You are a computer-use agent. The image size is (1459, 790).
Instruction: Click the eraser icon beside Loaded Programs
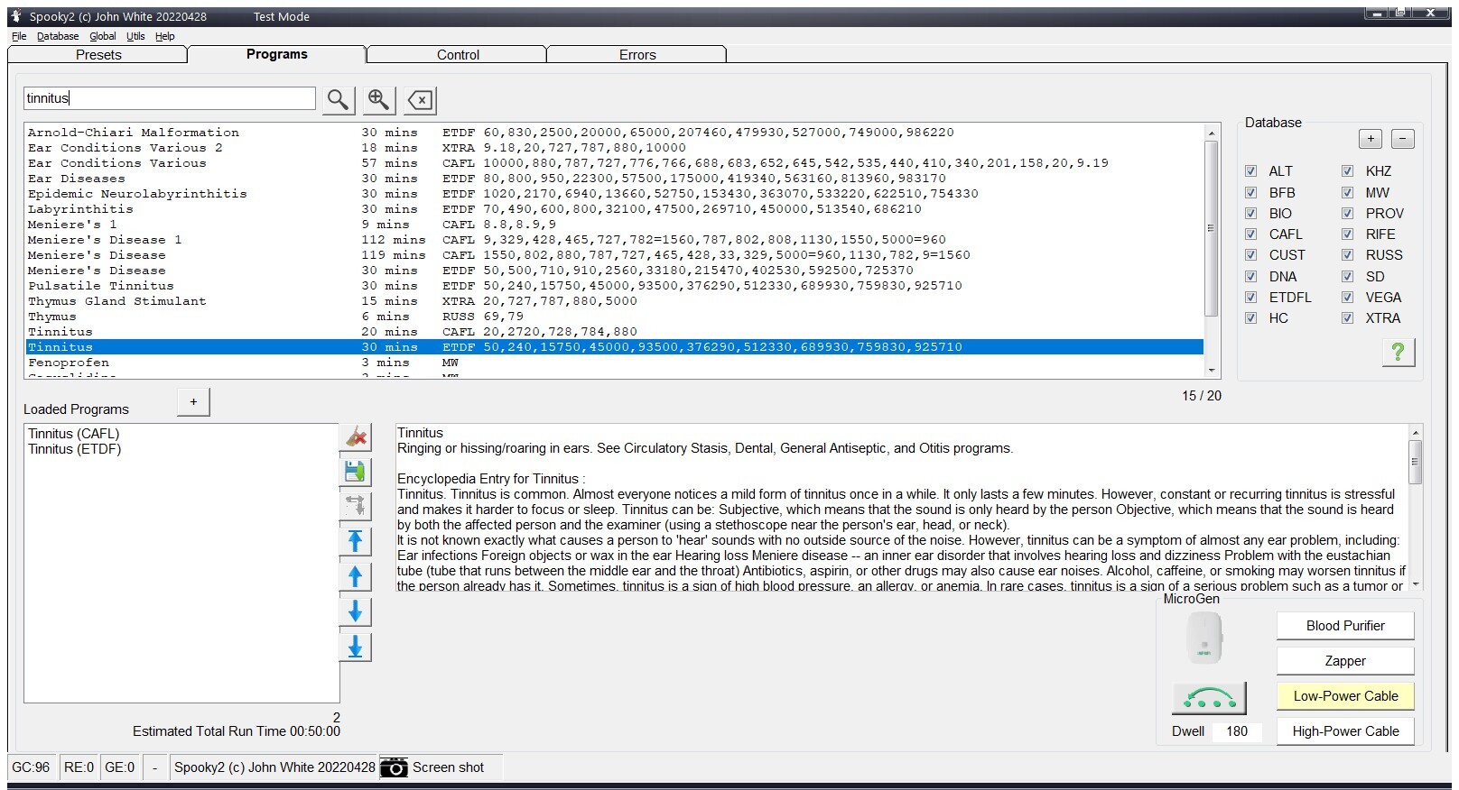[x=356, y=437]
